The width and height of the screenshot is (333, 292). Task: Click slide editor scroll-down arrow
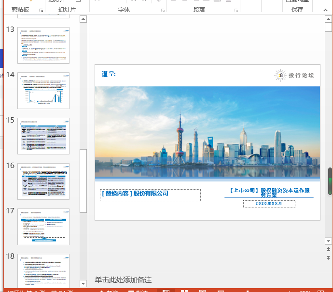click(328, 241)
